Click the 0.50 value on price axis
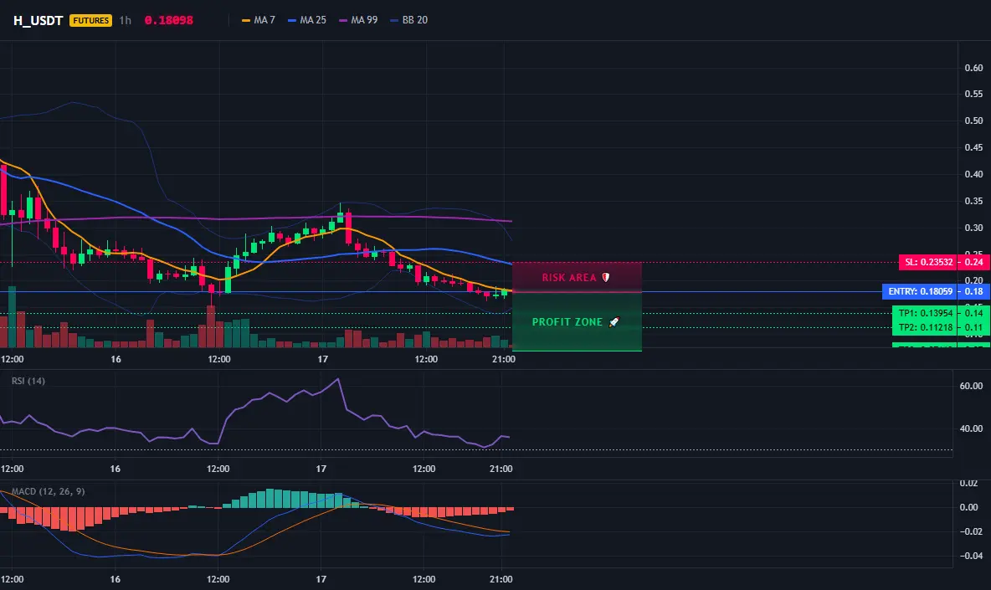 click(973, 121)
